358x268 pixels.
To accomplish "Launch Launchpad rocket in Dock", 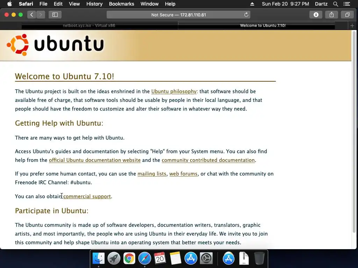I will (x=114, y=259).
